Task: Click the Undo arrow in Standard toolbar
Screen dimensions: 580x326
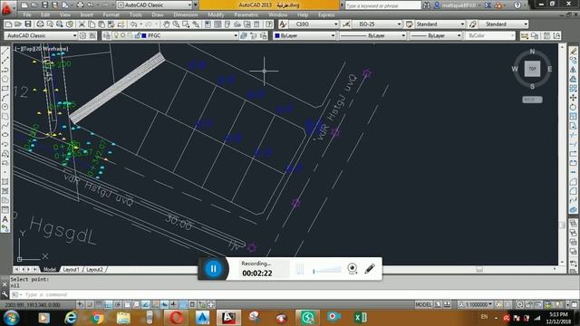Action: pos(133,24)
